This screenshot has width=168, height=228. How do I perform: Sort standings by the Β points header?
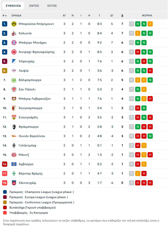click(122, 15)
